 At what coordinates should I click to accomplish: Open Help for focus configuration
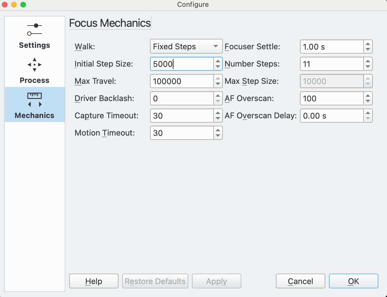click(94, 281)
